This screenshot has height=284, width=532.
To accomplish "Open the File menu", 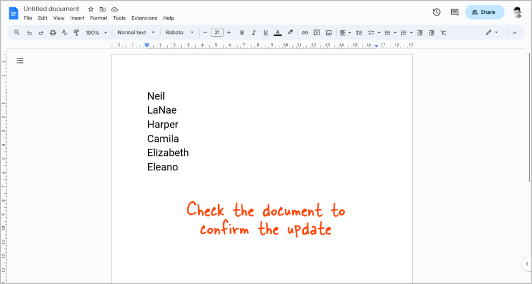I will [x=28, y=18].
